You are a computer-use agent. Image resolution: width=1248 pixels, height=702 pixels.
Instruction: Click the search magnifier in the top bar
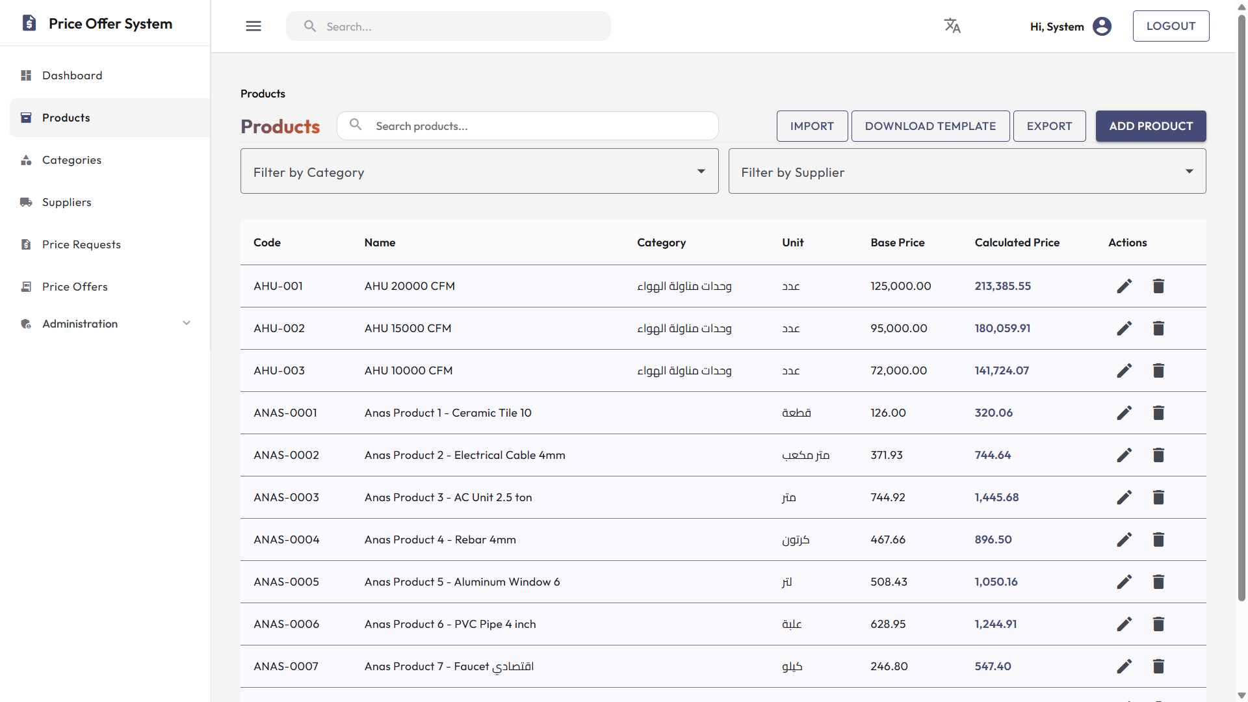310,26
